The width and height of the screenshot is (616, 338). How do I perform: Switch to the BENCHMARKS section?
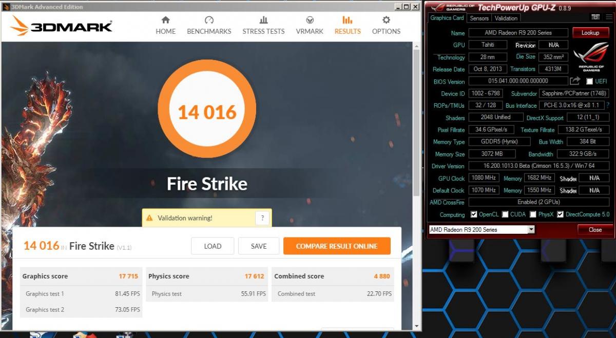pyautogui.click(x=209, y=26)
